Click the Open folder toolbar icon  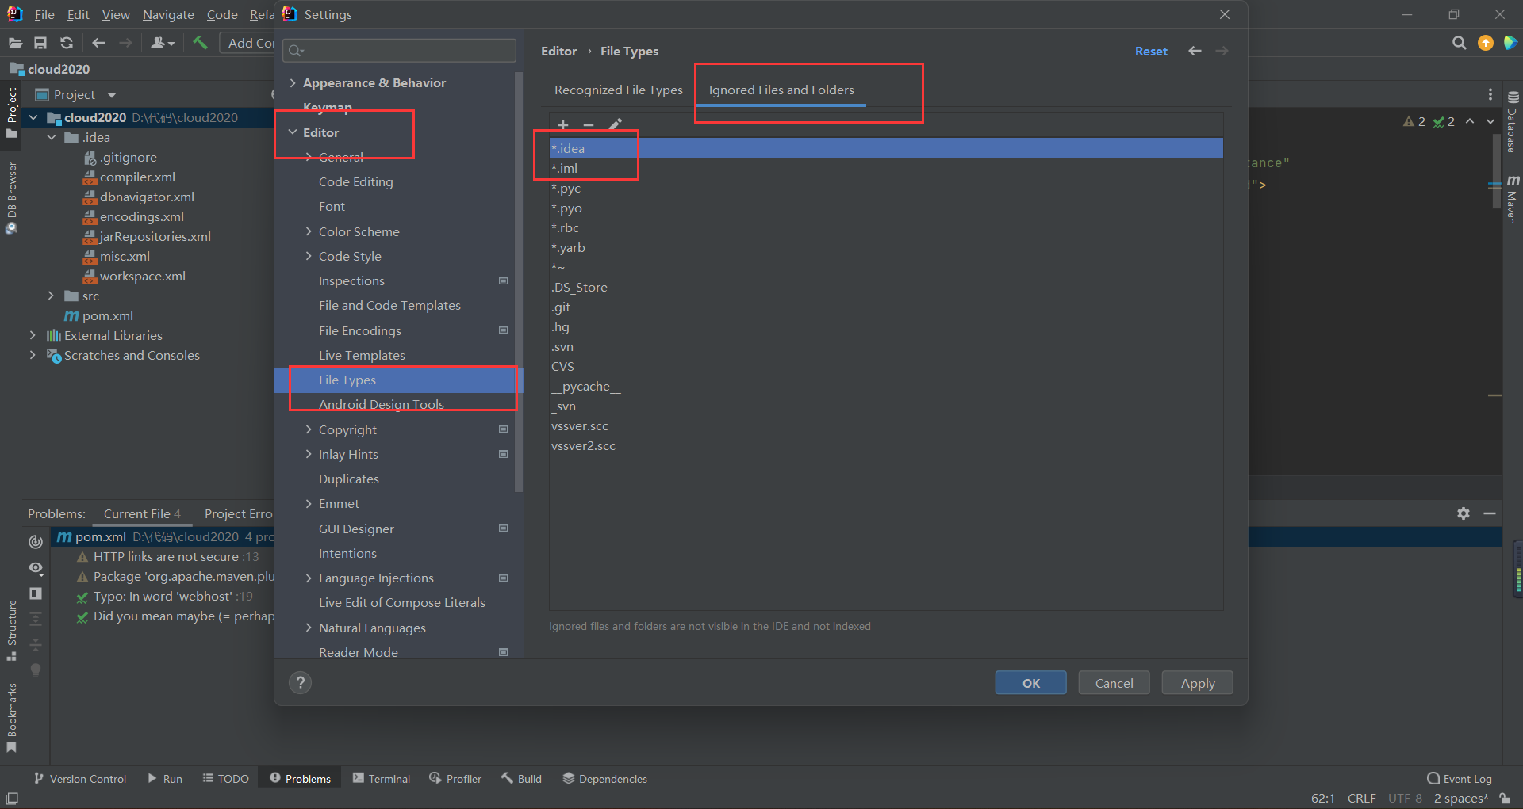(15, 43)
